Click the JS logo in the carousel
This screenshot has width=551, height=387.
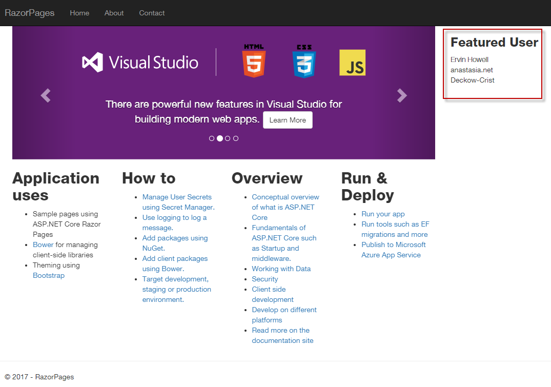(x=352, y=62)
